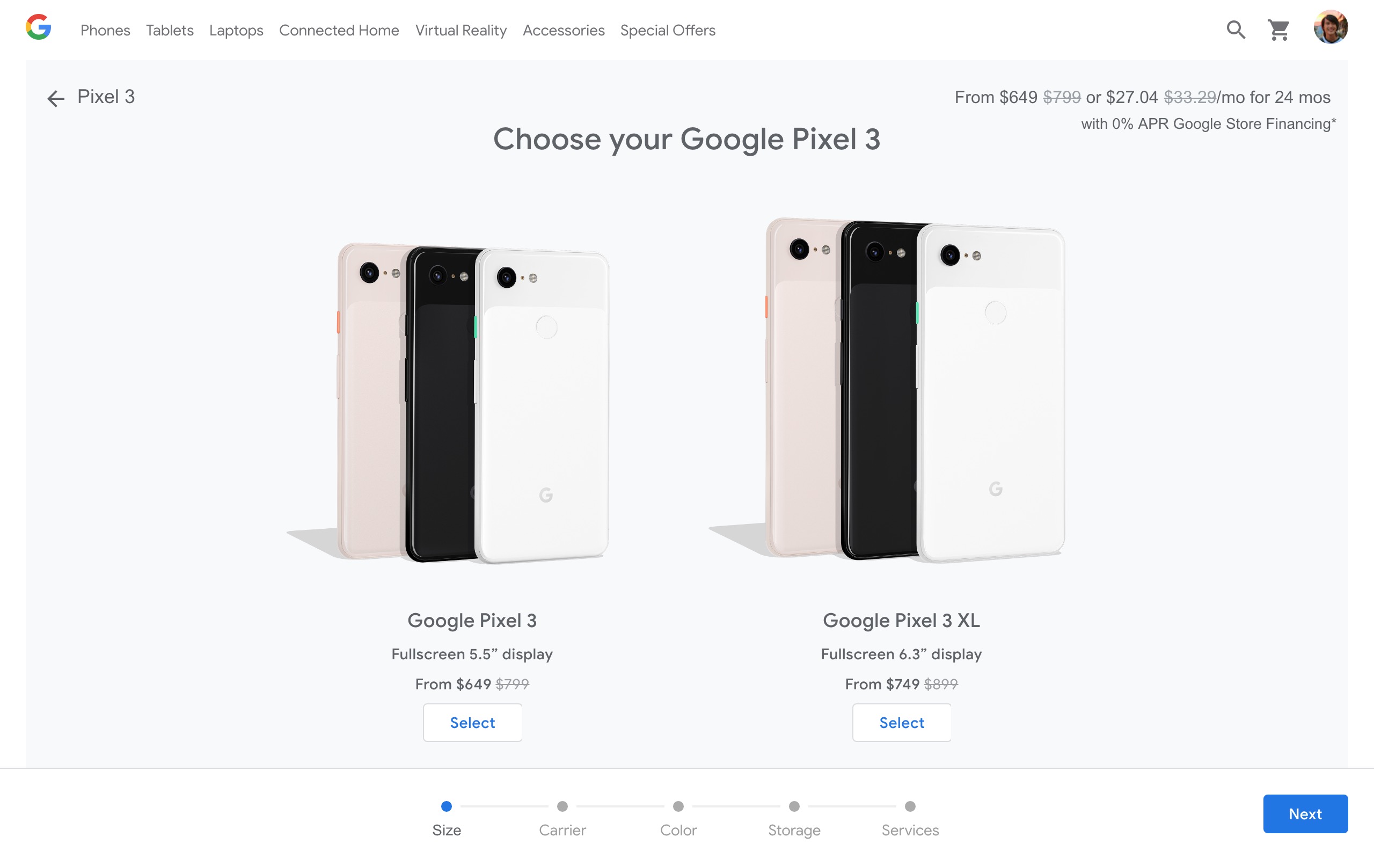Image resolution: width=1374 pixels, height=859 pixels.
Task: Open Connected Home section
Action: [339, 30]
